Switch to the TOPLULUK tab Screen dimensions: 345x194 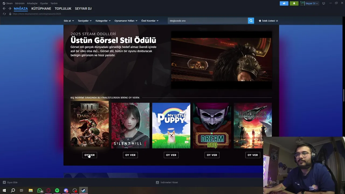(x=63, y=9)
